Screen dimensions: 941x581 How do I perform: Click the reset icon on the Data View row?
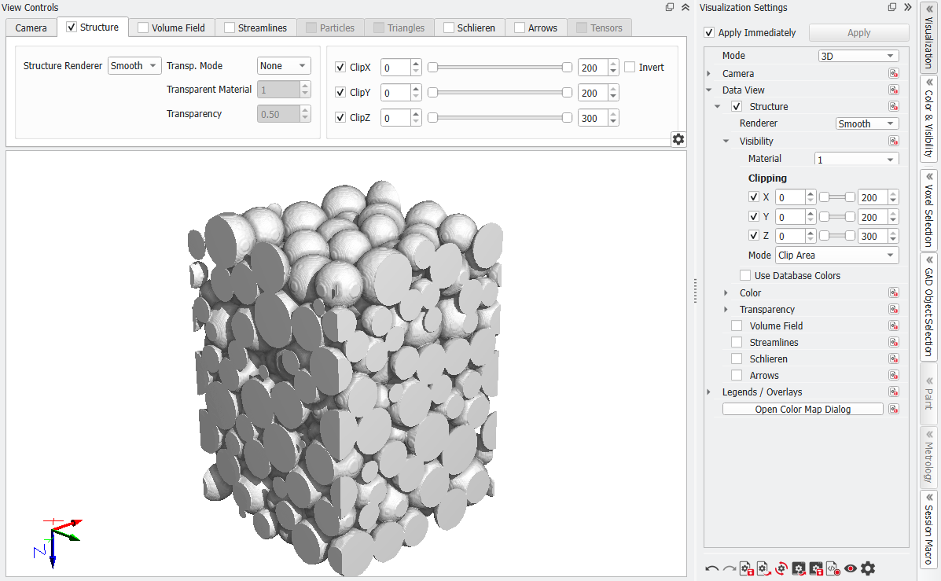(x=894, y=90)
